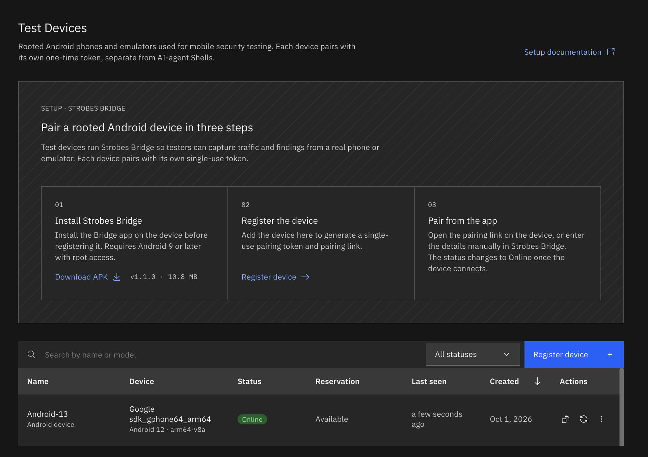Image resolution: width=648 pixels, height=457 pixels.
Task: Click the Android 12 · arm64-v8a subtext
Action: 167,429
